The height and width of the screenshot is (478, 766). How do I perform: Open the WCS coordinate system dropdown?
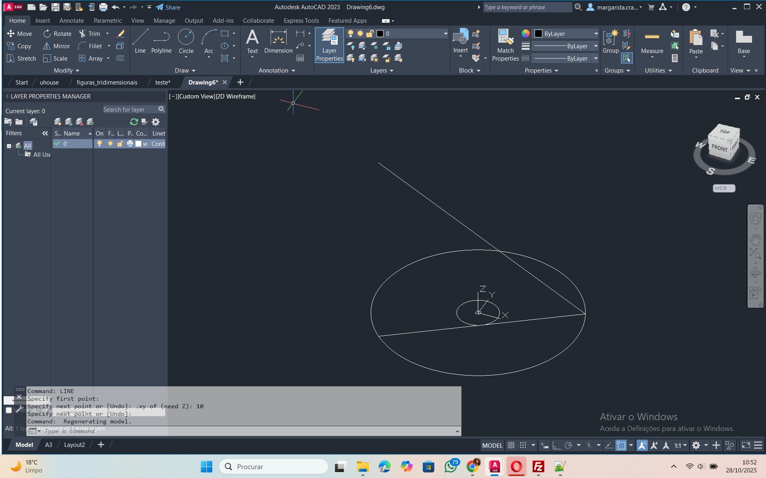click(x=724, y=188)
